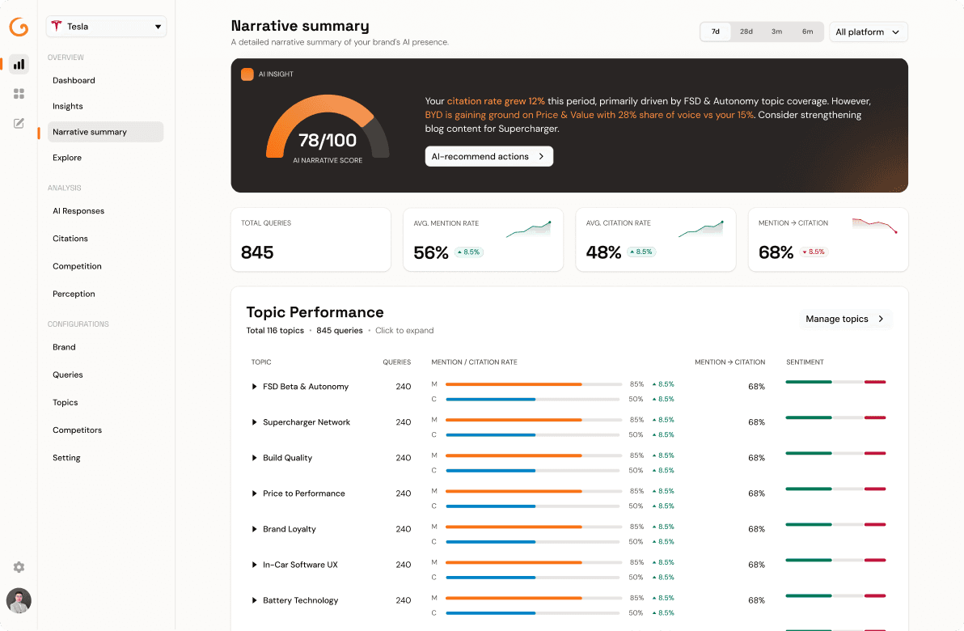Screen dimensions: 964x631
Task: Click the orange AI Insight badge icon
Action: [247, 74]
